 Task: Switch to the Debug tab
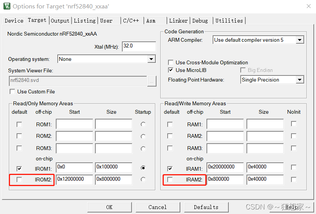(201, 21)
